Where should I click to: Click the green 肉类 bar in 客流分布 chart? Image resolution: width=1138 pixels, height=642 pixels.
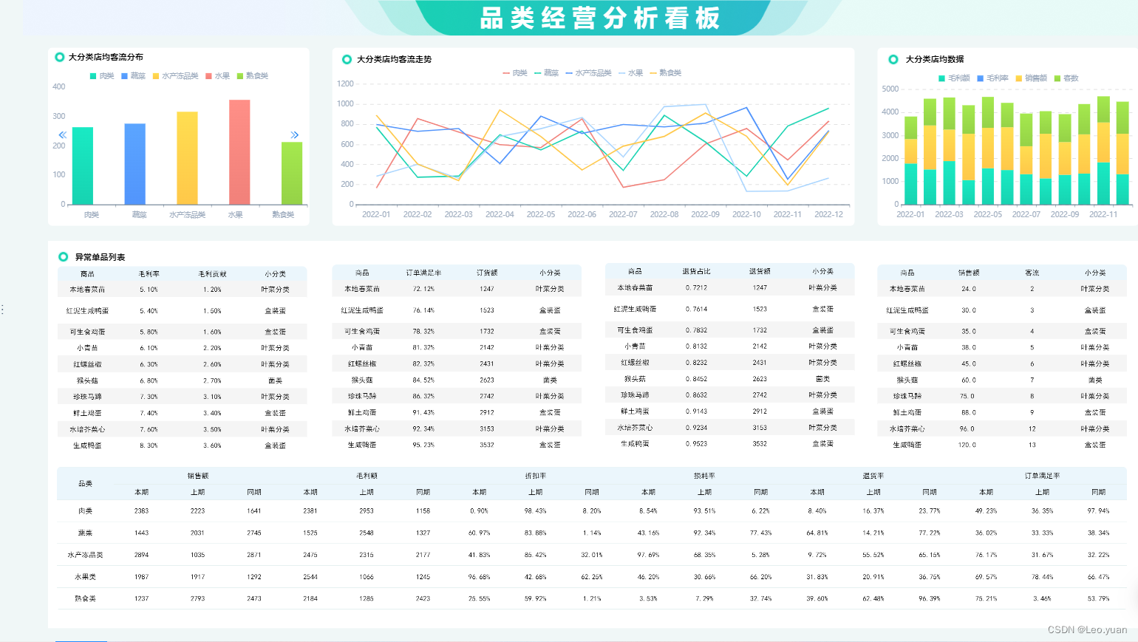click(83, 166)
